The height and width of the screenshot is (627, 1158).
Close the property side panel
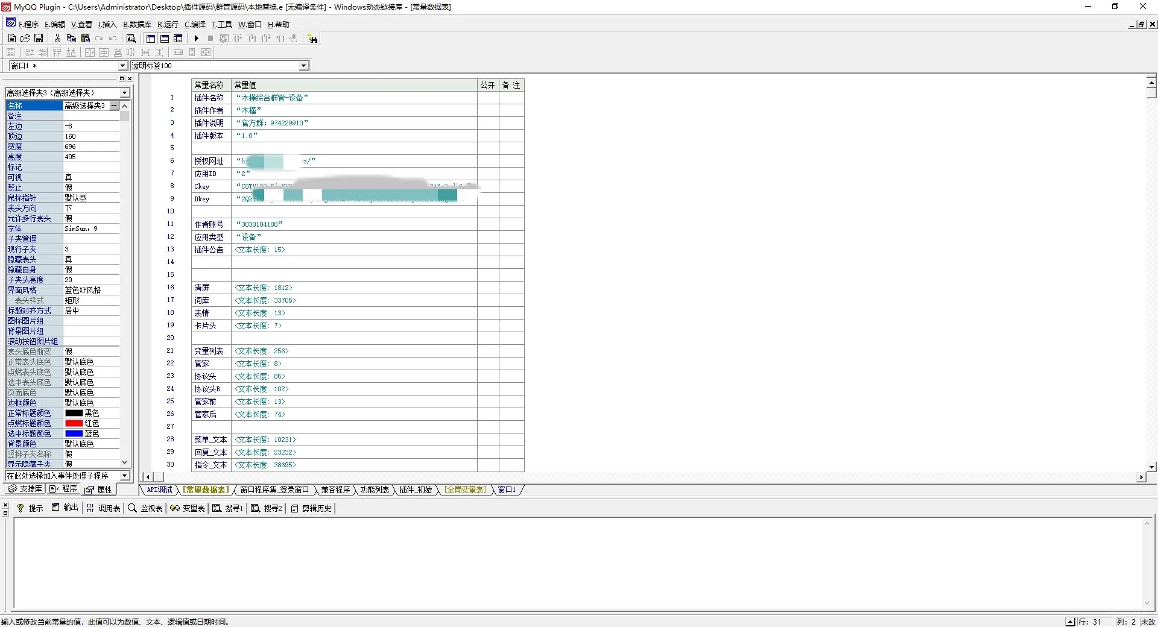coord(130,78)
